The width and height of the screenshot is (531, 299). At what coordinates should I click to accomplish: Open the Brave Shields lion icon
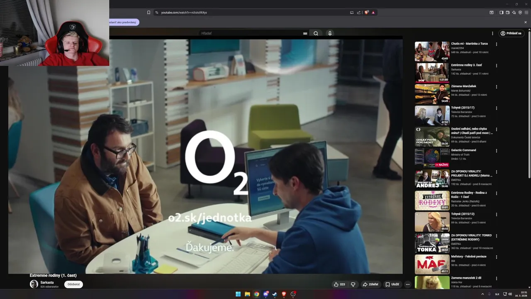click(366, 12)
